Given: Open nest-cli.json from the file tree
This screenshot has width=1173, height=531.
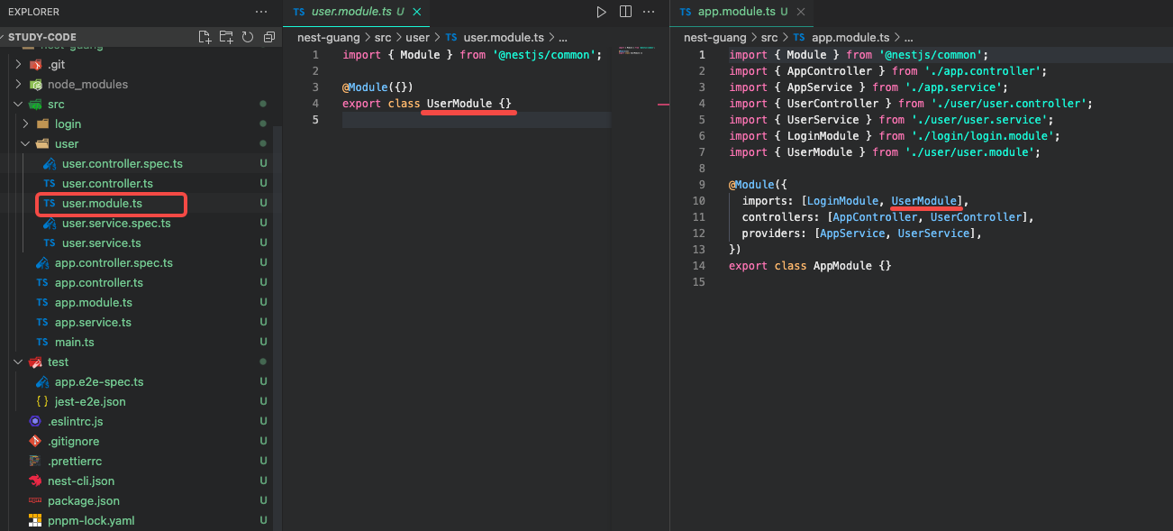Looking at the screenshot, I should point(141,481).
